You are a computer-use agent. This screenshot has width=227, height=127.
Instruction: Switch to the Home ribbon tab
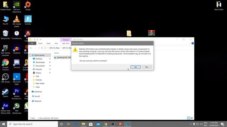40,43
